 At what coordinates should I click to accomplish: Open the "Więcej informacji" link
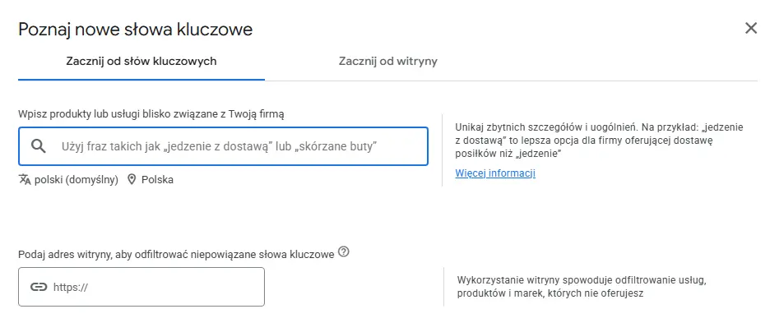(495, 173)
